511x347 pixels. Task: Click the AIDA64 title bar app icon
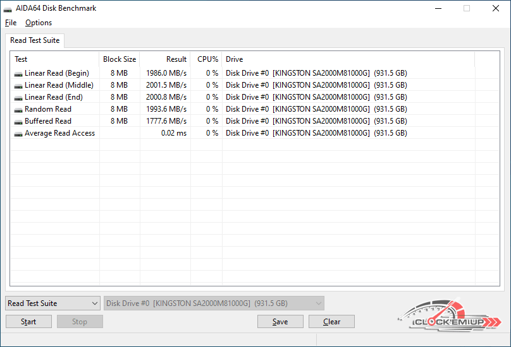pyautogui.click(x=8, y=9)
